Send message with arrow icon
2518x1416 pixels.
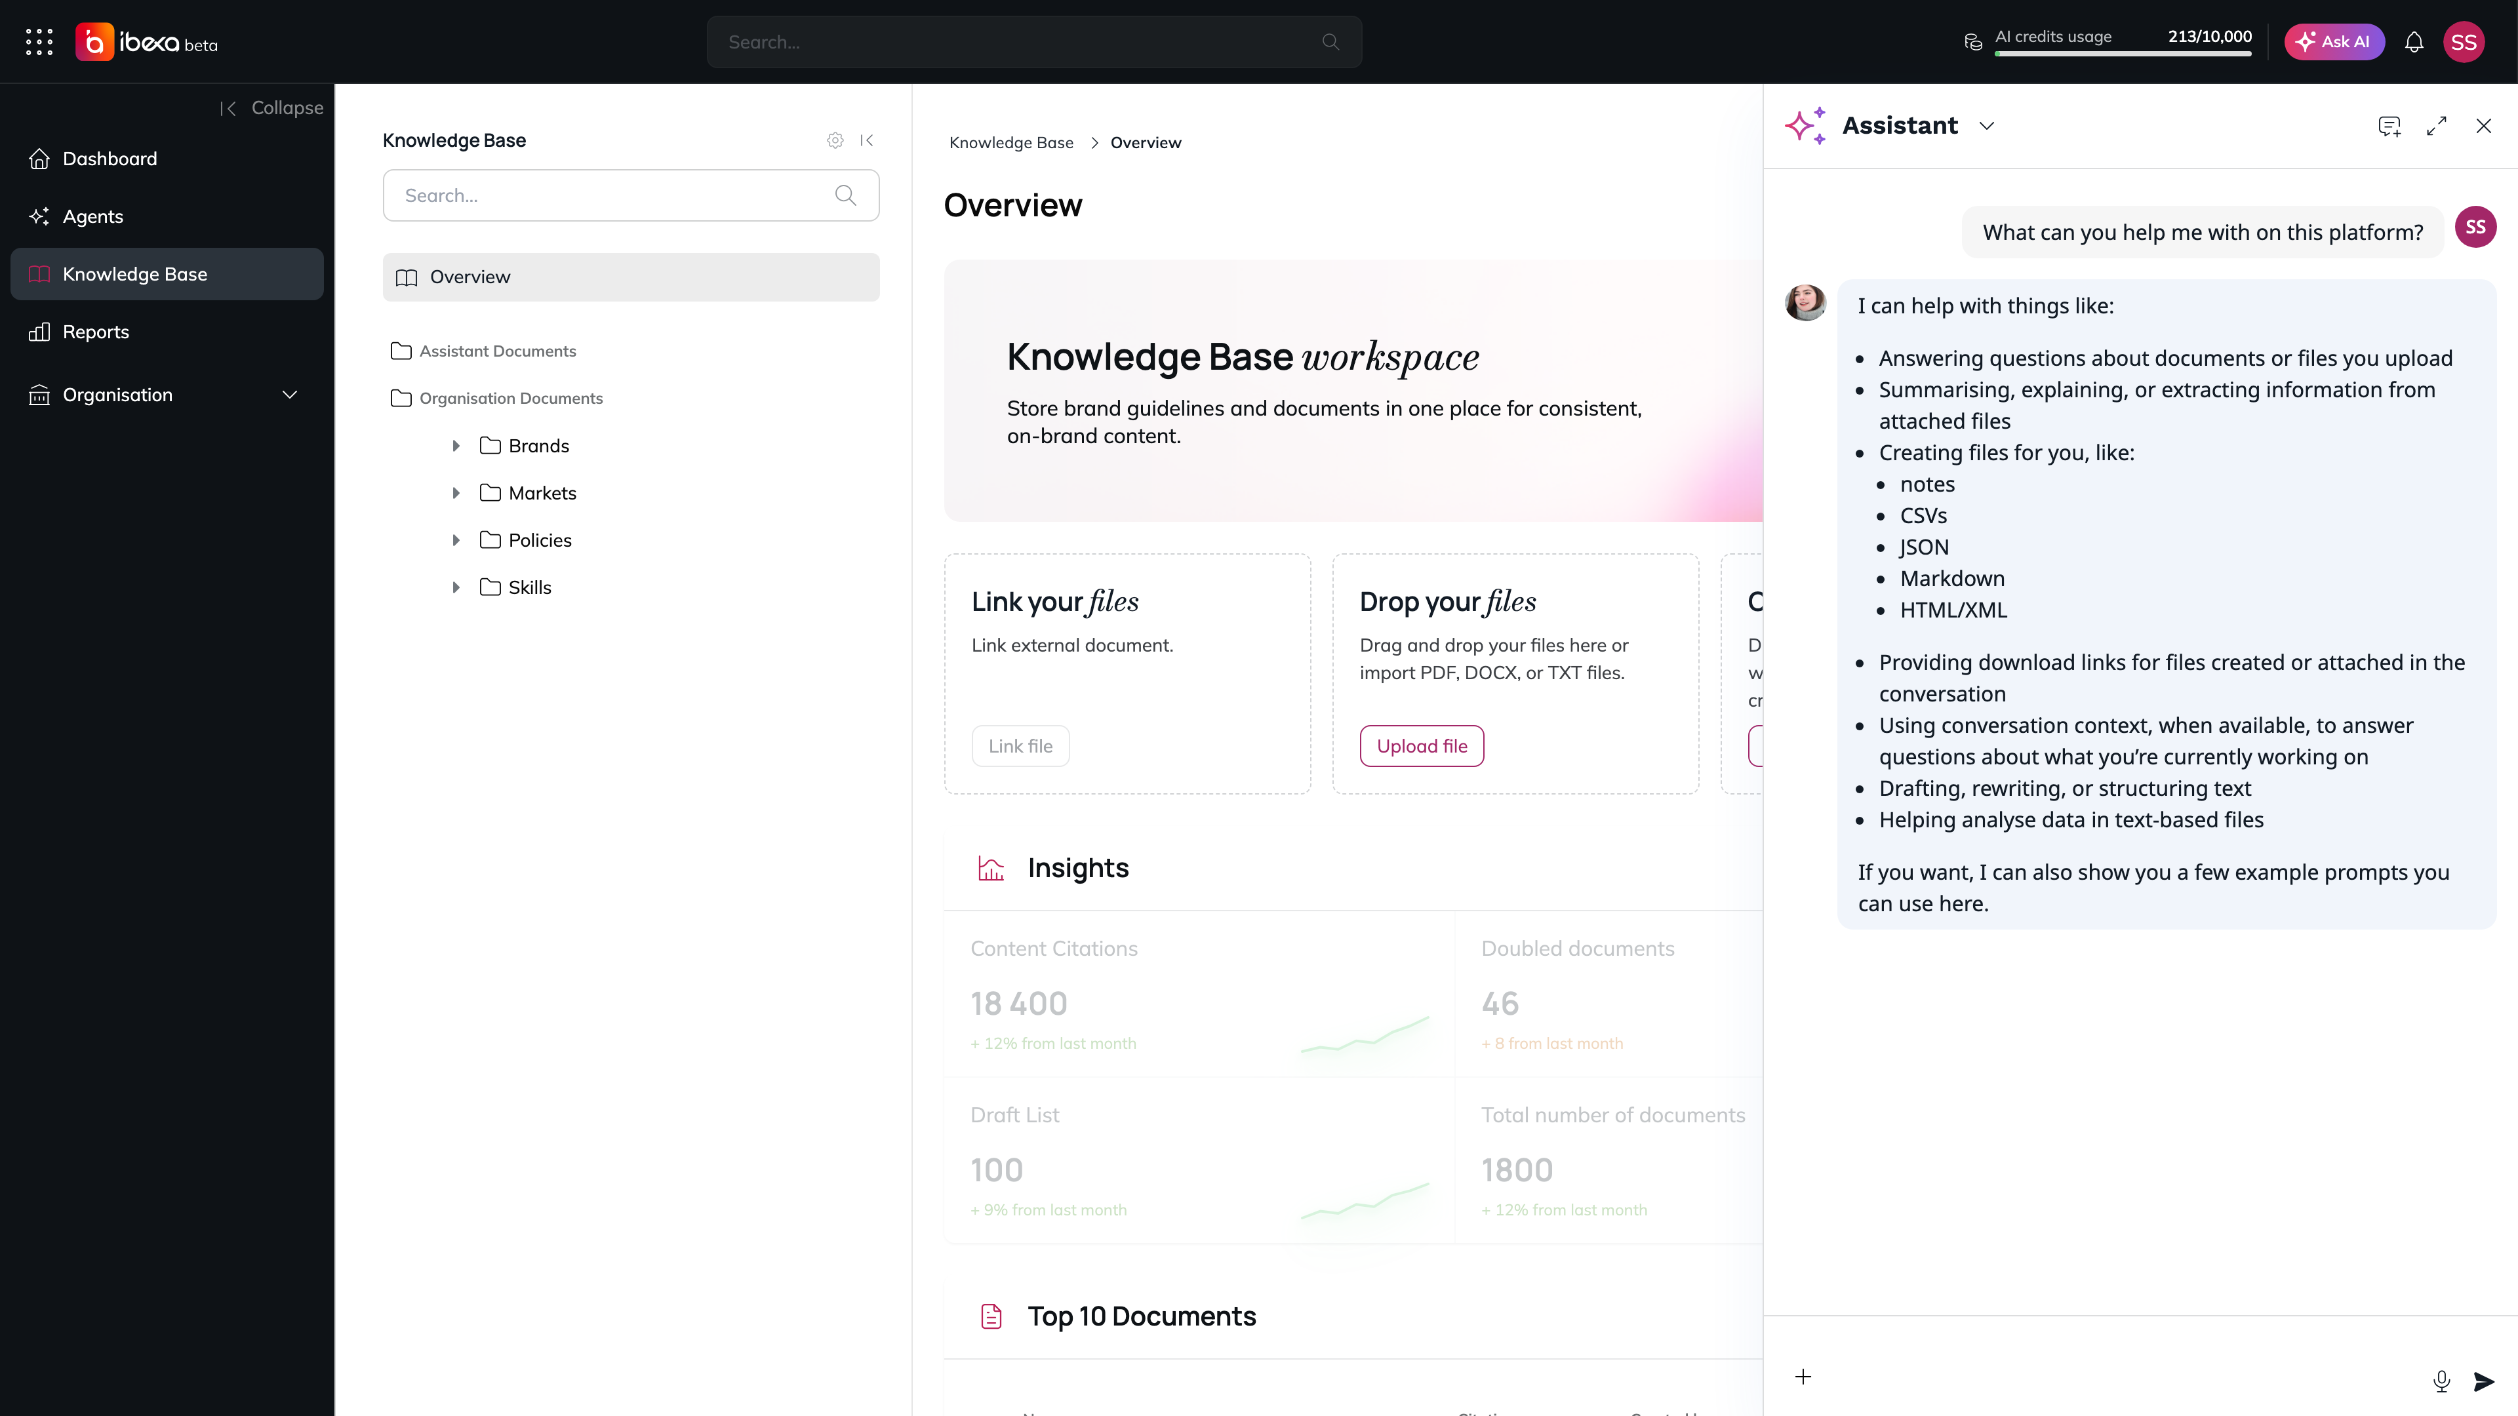[2484, 1381]
